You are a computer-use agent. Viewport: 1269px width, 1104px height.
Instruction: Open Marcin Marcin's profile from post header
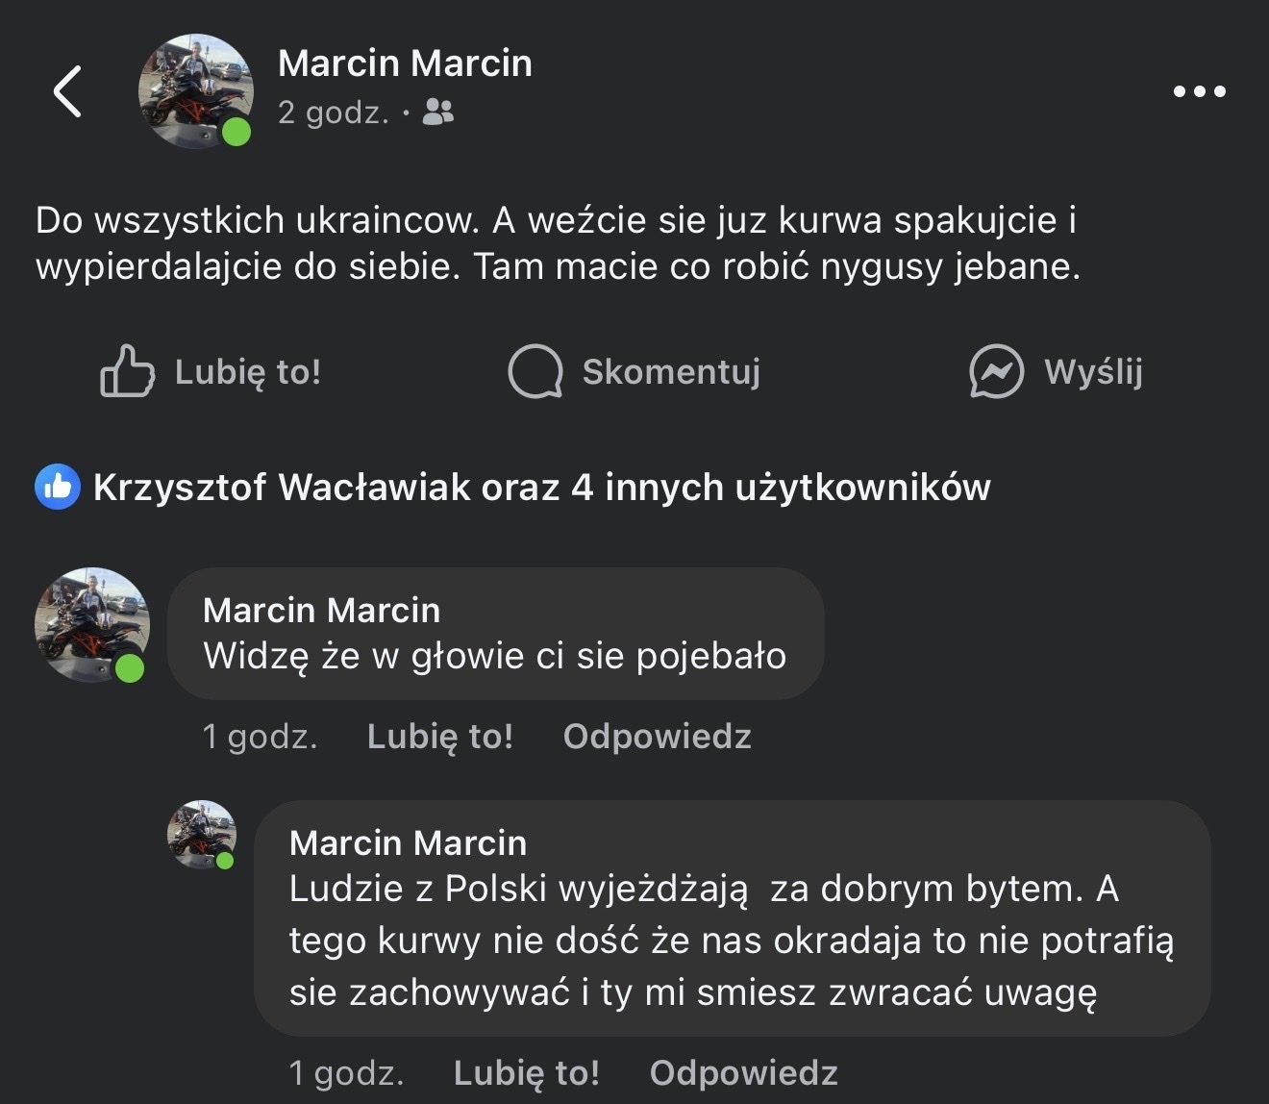point(404,63)
